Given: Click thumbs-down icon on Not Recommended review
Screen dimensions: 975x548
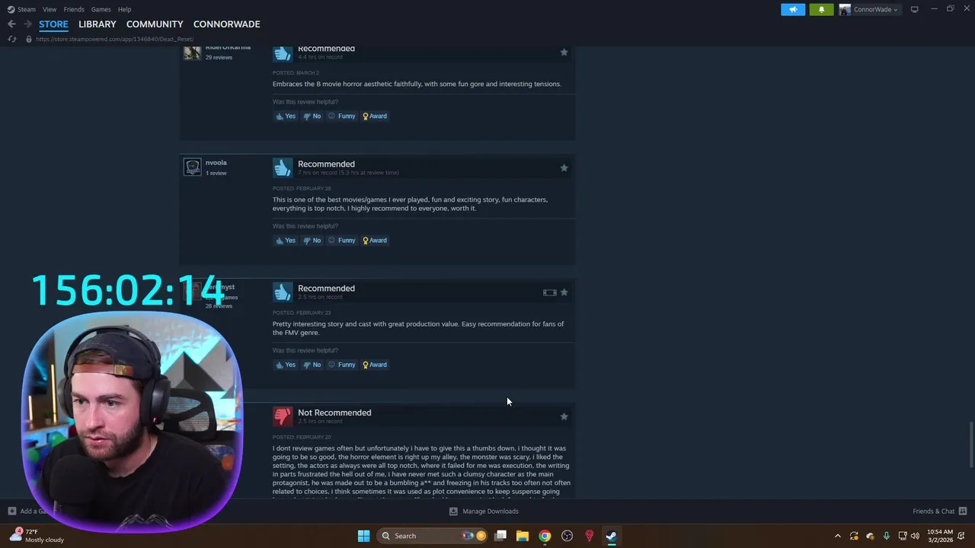Looking at the screenshot, I should (283, 416).
